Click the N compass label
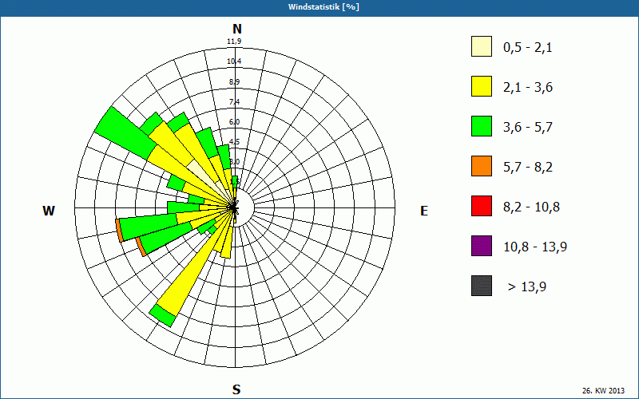The image size is (639, 399). (x=237, y=29)
